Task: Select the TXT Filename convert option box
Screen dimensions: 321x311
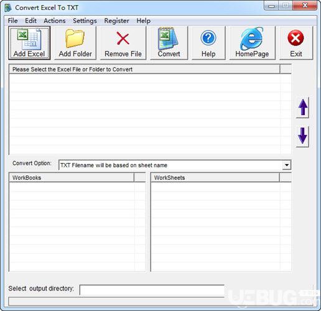Action: pos(175,165)
